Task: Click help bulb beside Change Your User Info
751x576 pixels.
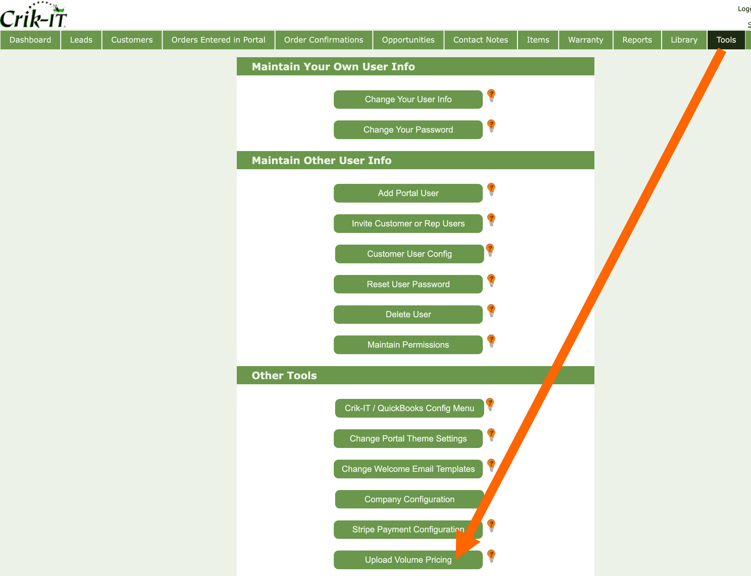Action: click(x=491, y=95)
